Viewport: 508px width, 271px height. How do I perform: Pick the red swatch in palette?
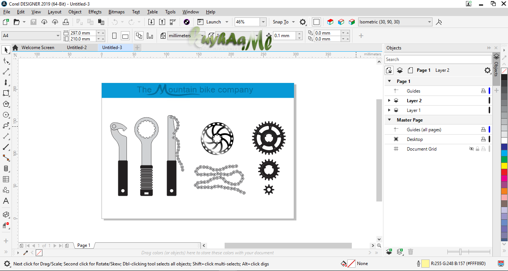[x=504, y=172]
